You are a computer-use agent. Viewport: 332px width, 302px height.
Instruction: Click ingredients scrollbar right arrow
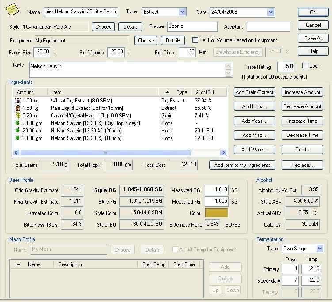[223, 152]
